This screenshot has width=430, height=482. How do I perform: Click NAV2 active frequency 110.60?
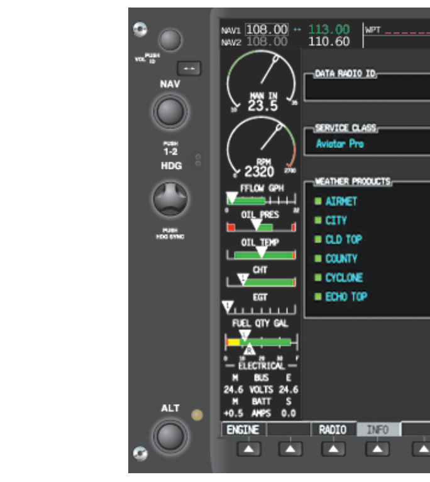pos(329,41)
